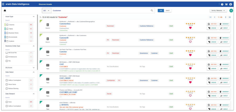Open Mindmap for J_1BTXSTG table
The height and width of the screenshot is (112, 236).
[x=224, y=105]
